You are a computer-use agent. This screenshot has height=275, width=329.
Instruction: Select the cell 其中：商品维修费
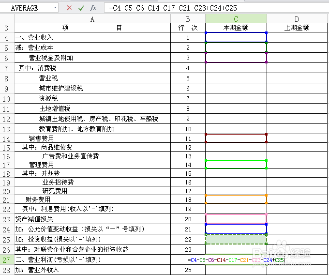92,147
